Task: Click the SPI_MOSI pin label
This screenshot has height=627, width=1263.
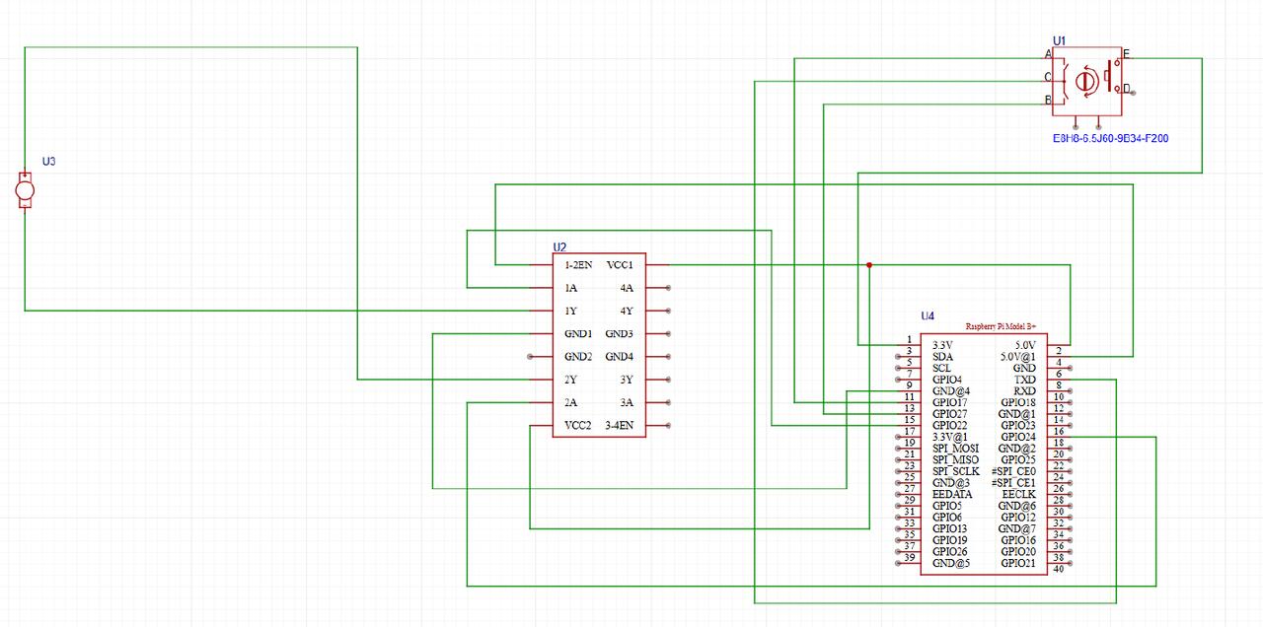Action: [x=956, y=449]
